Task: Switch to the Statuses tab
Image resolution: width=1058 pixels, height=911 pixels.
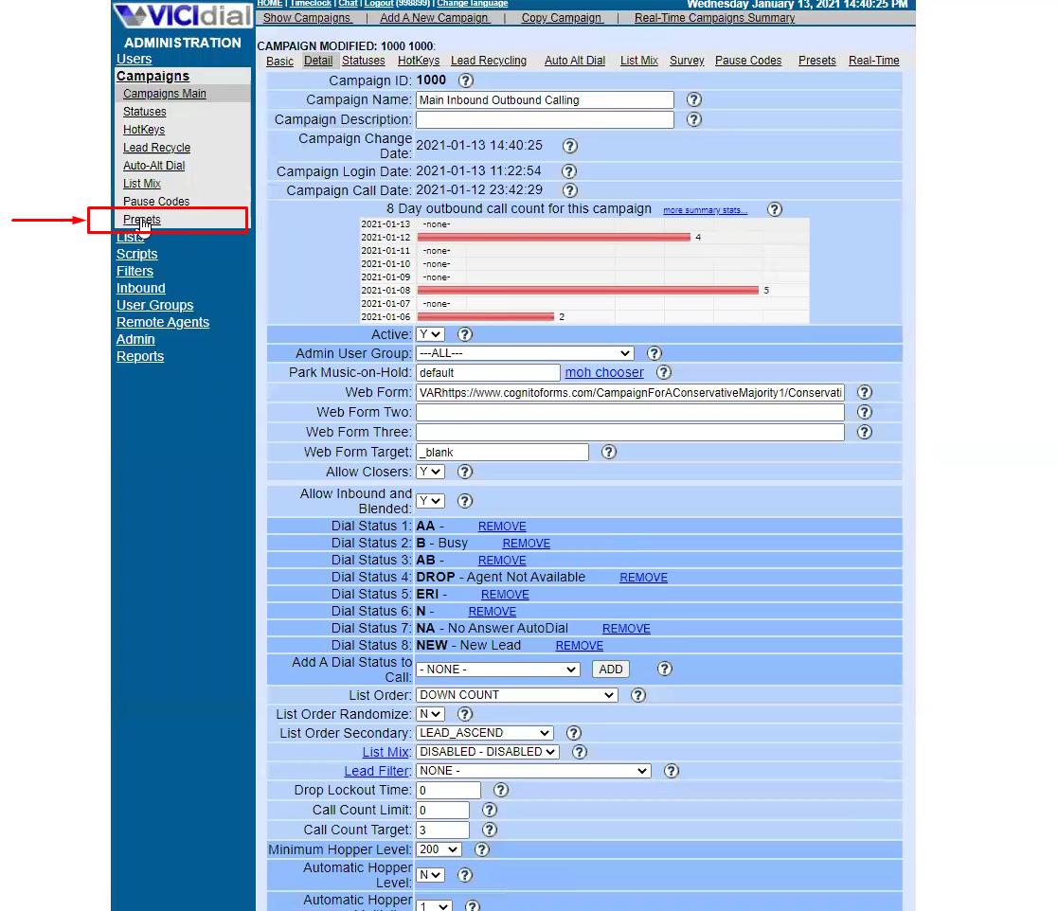Action: tap(363, 61)
